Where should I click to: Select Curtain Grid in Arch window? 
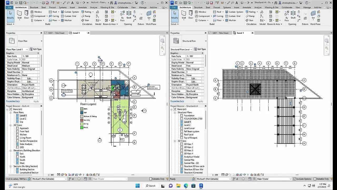tap(68, 16)
